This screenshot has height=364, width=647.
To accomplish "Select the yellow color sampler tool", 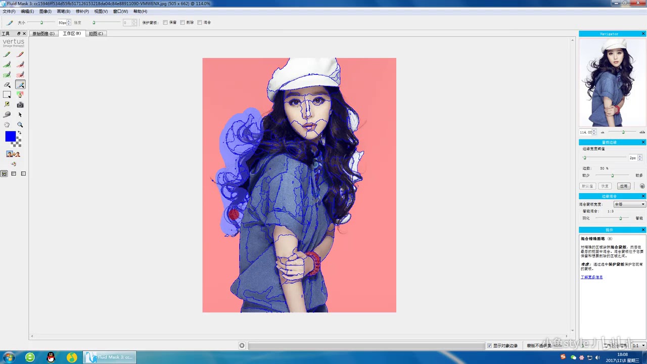I will [7, 105].
